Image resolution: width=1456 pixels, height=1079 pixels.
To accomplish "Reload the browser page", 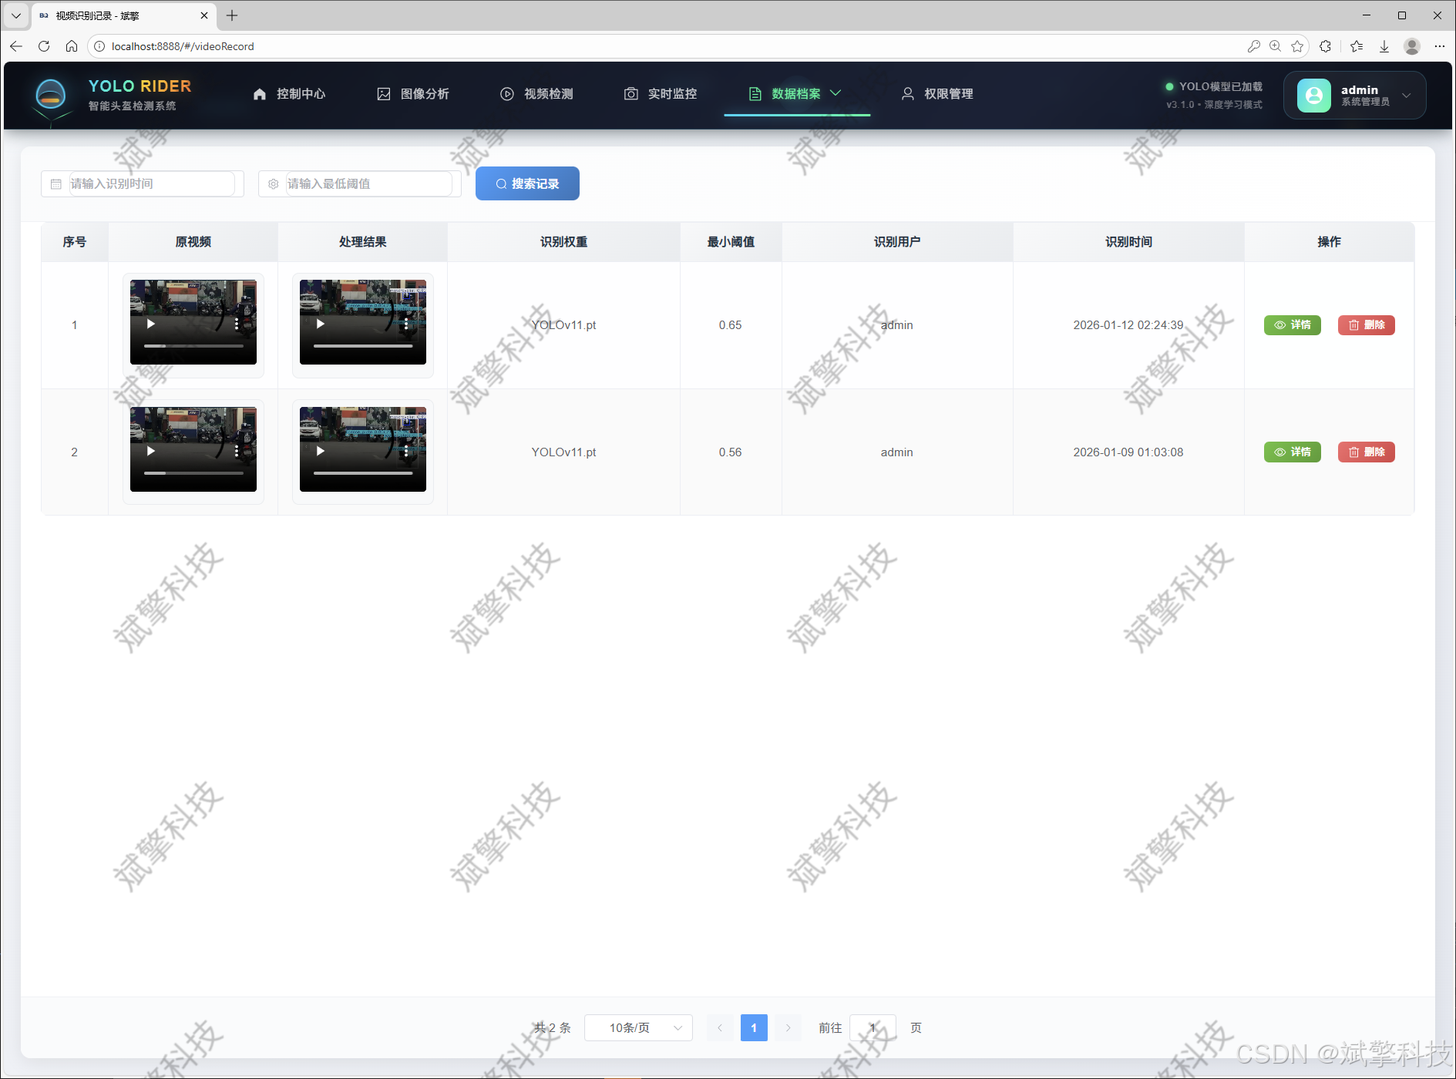I will coord(44,46).
